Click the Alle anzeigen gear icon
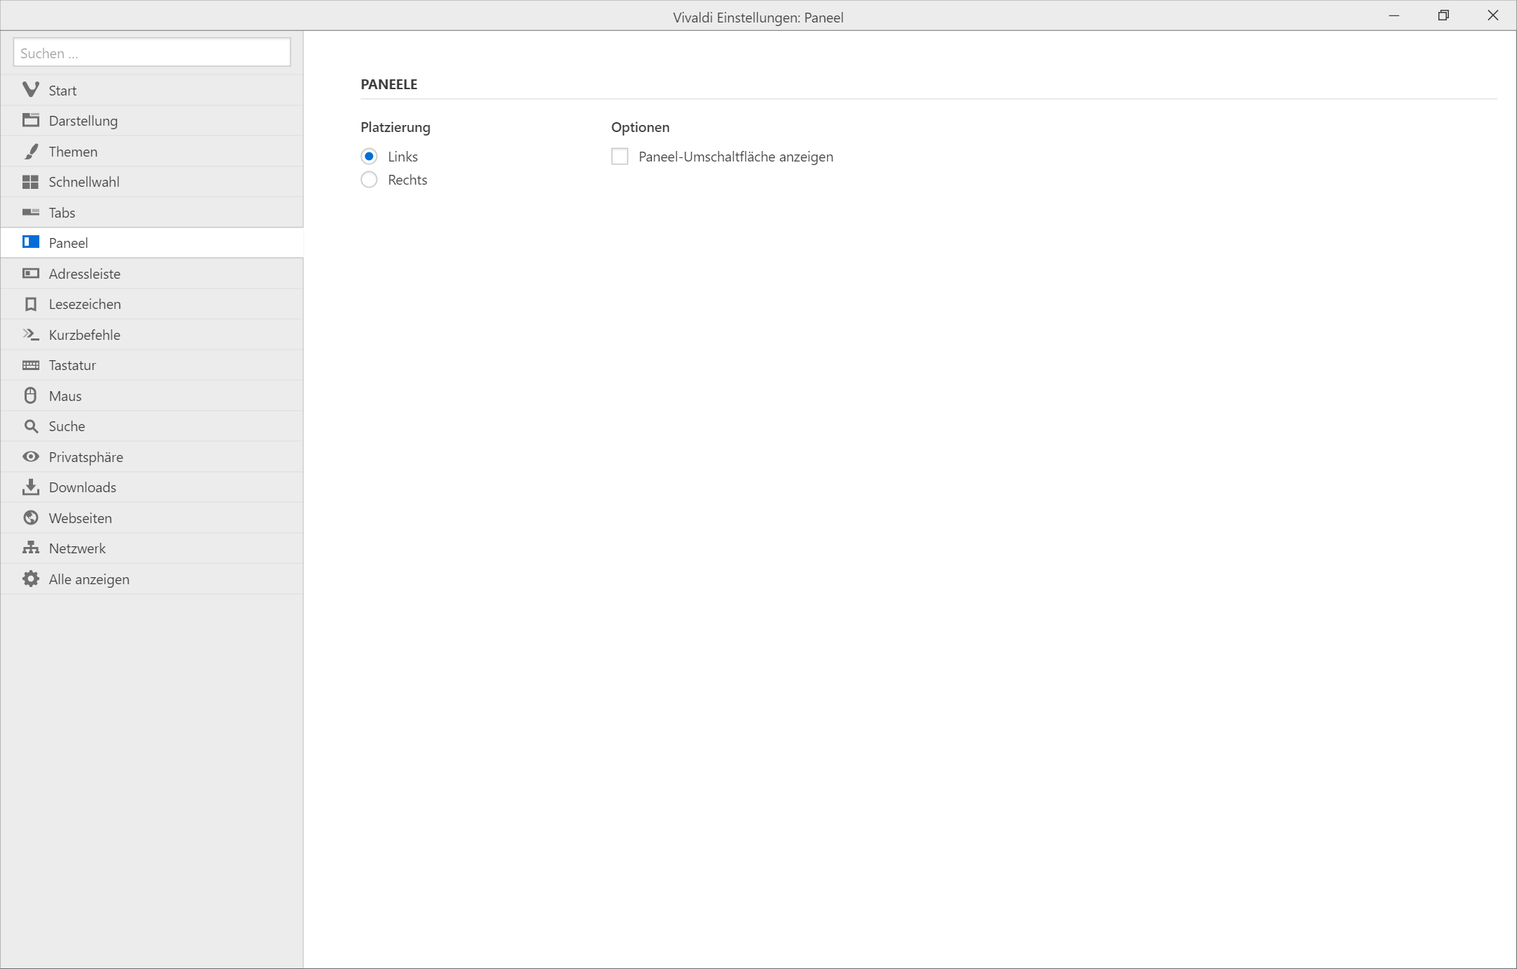 pyautogui.click(x=30, y=579)
